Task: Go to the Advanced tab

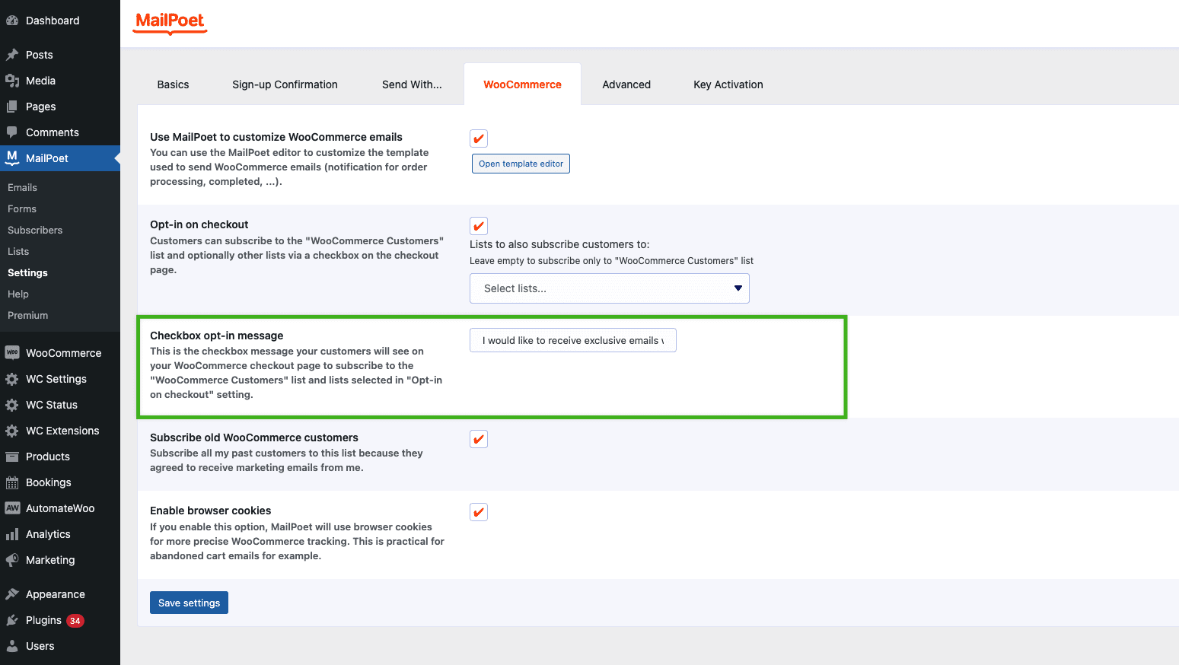Action: (x=626, y=84)
